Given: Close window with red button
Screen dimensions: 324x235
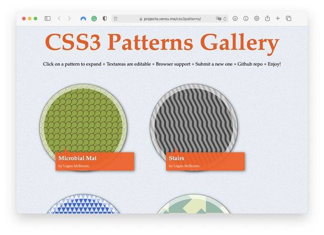Looking at the screenshot, I should point(24,19).
